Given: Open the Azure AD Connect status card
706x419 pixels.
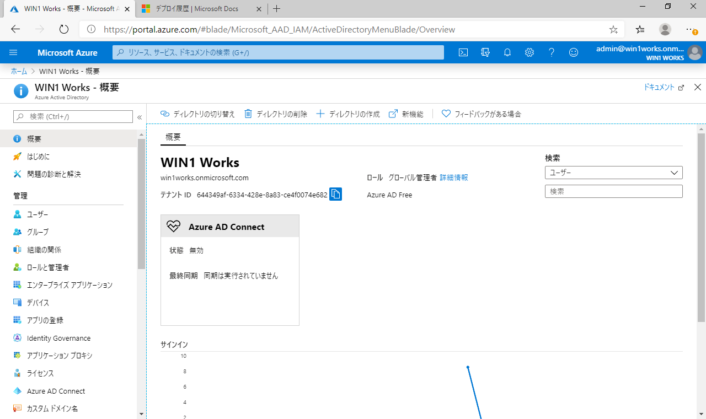Looking at the screenshot, I should tap(230, 270).
